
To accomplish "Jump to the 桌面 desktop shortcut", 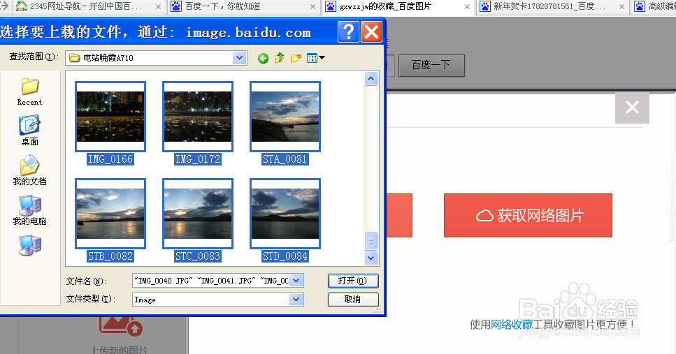I will click(x=30, y=130).
